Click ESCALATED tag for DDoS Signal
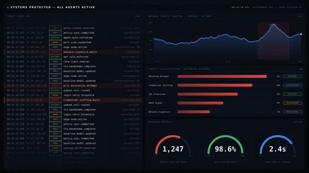 (293, 103)
